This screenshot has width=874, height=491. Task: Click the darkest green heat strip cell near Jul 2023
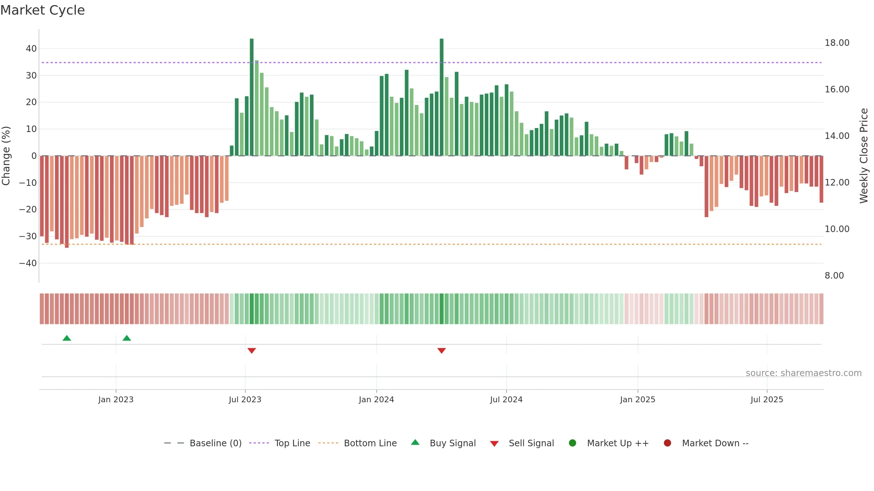(252, 309)
